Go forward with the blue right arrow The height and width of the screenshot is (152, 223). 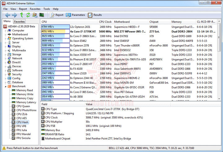14,15
